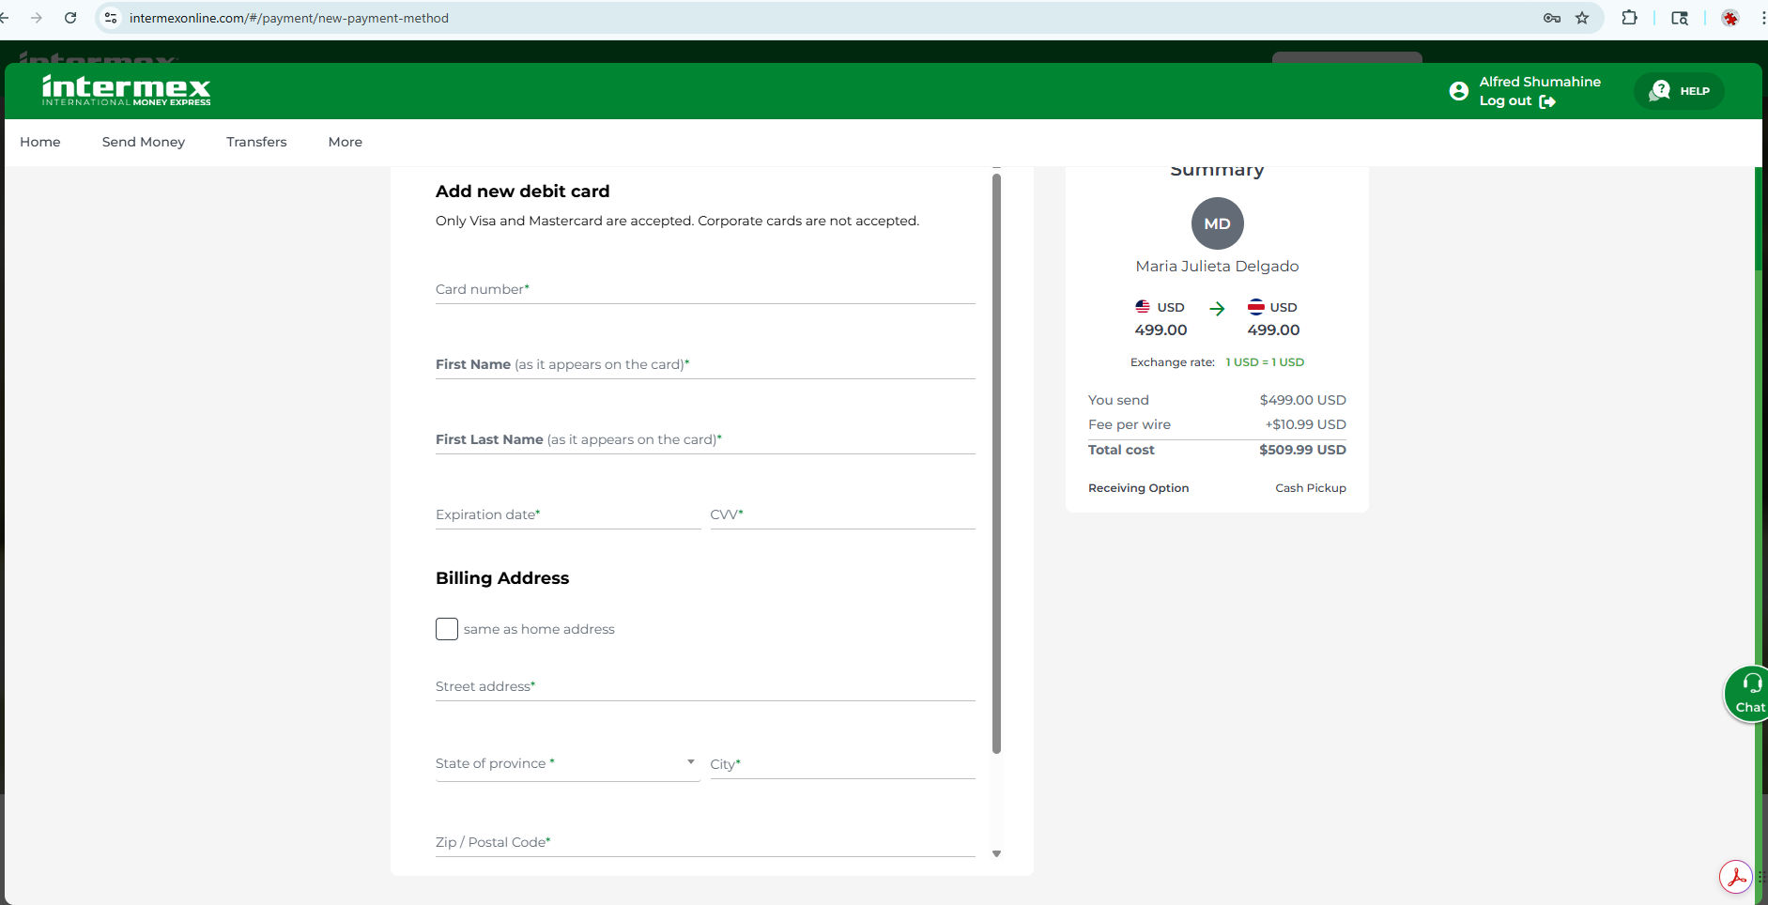Reload the page with refresh icon
Screen dimensions: 1768x905
pos(70,18)
